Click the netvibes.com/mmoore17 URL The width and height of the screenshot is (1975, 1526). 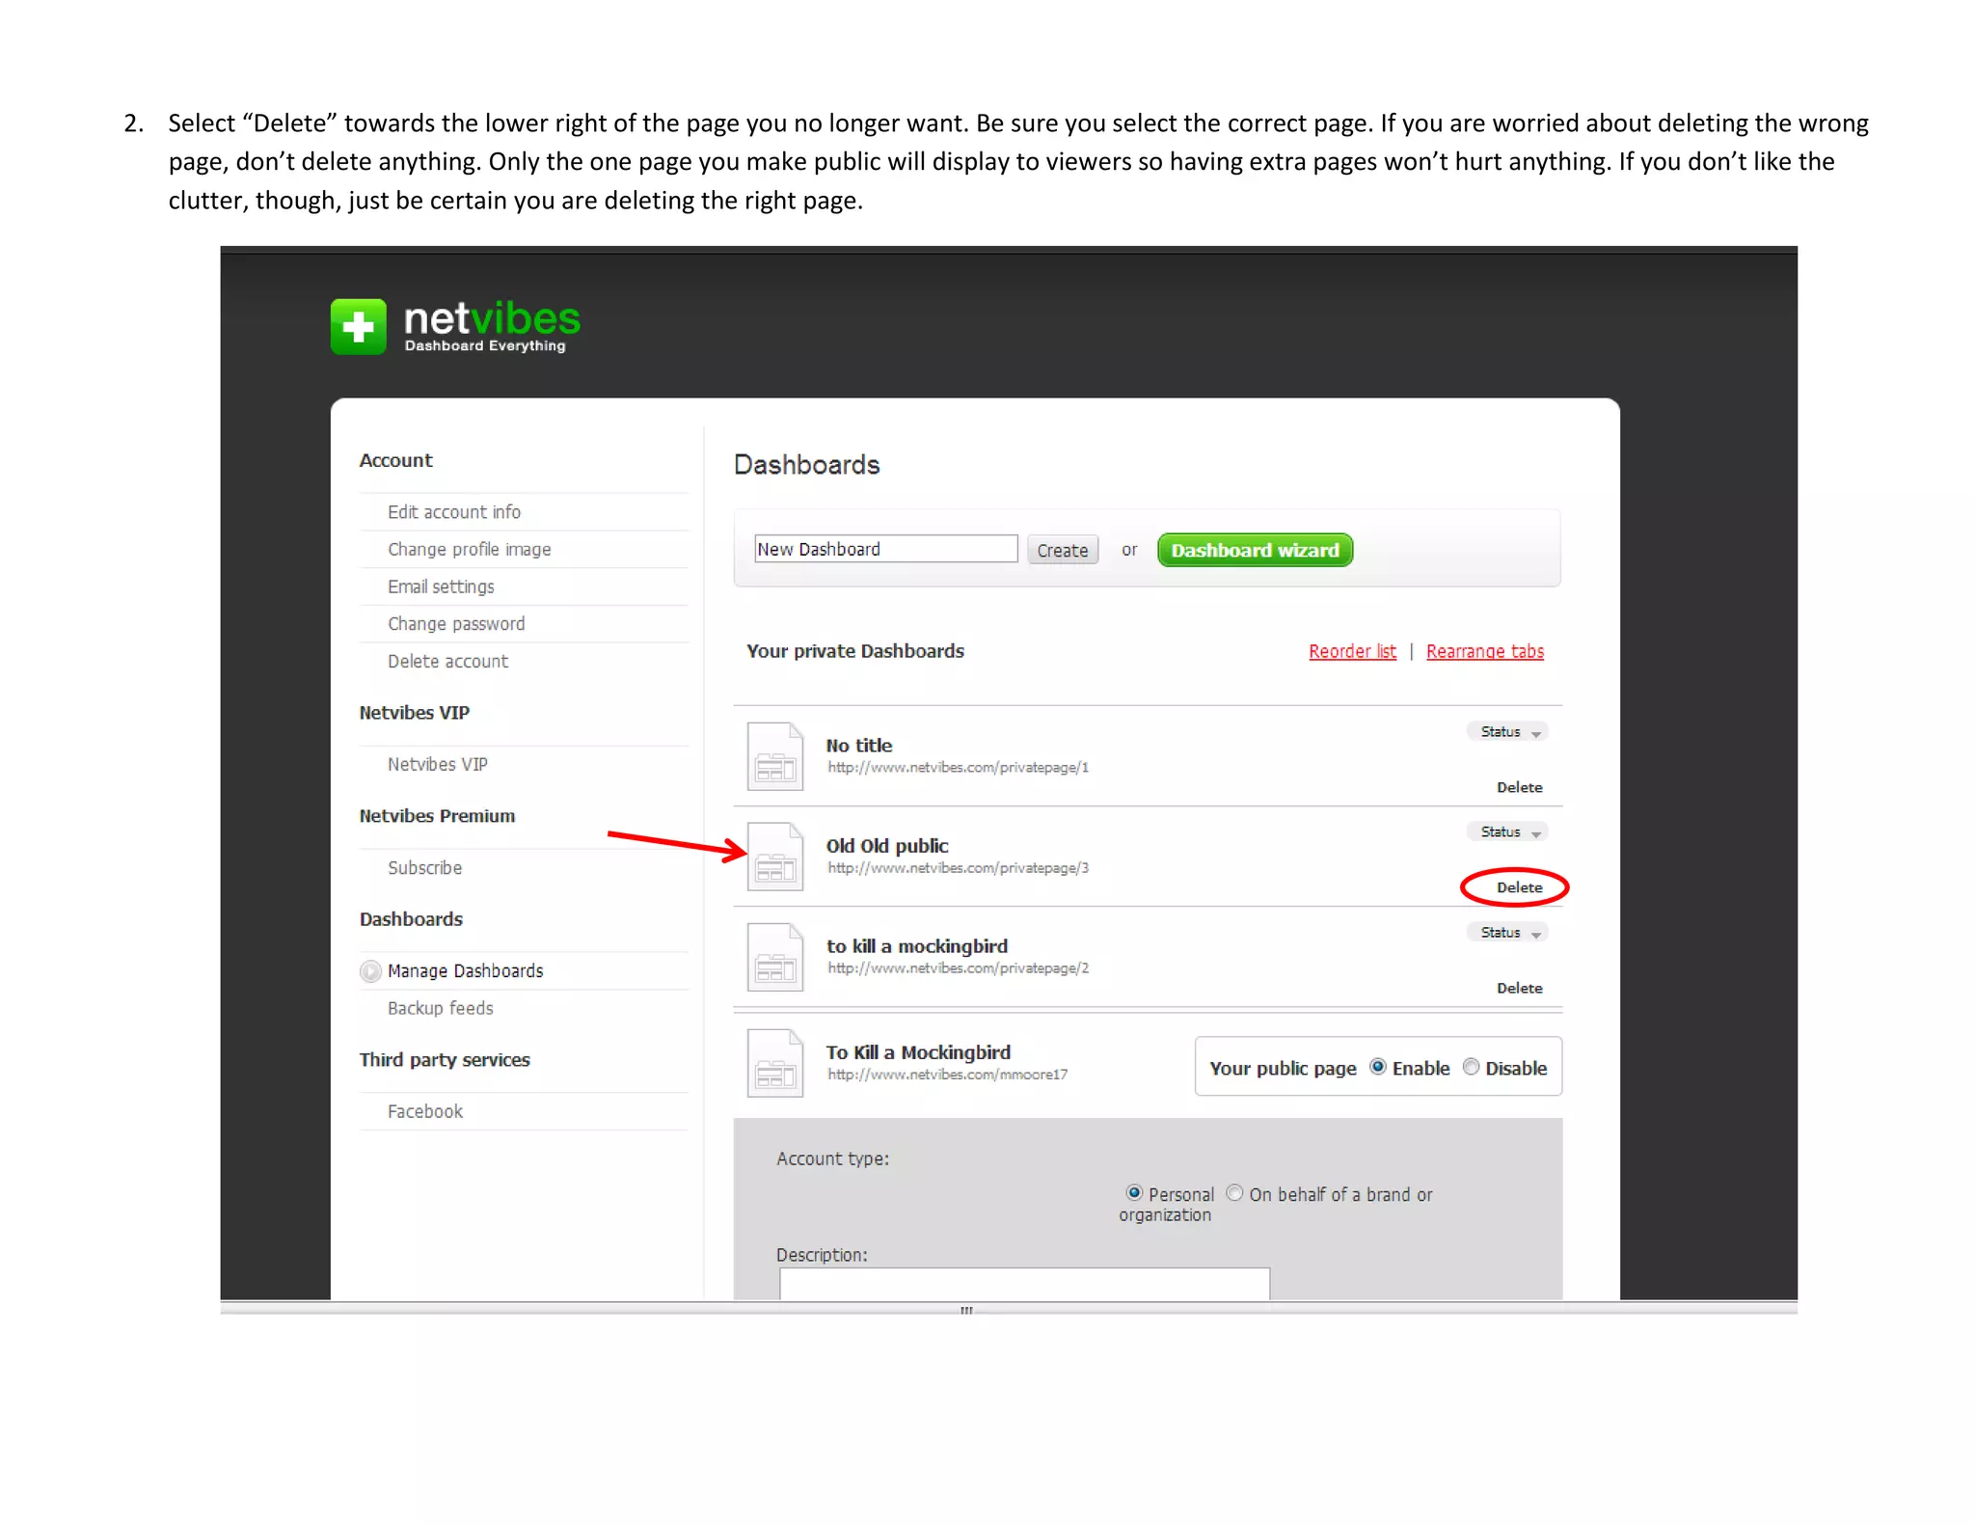point(947,1075)
